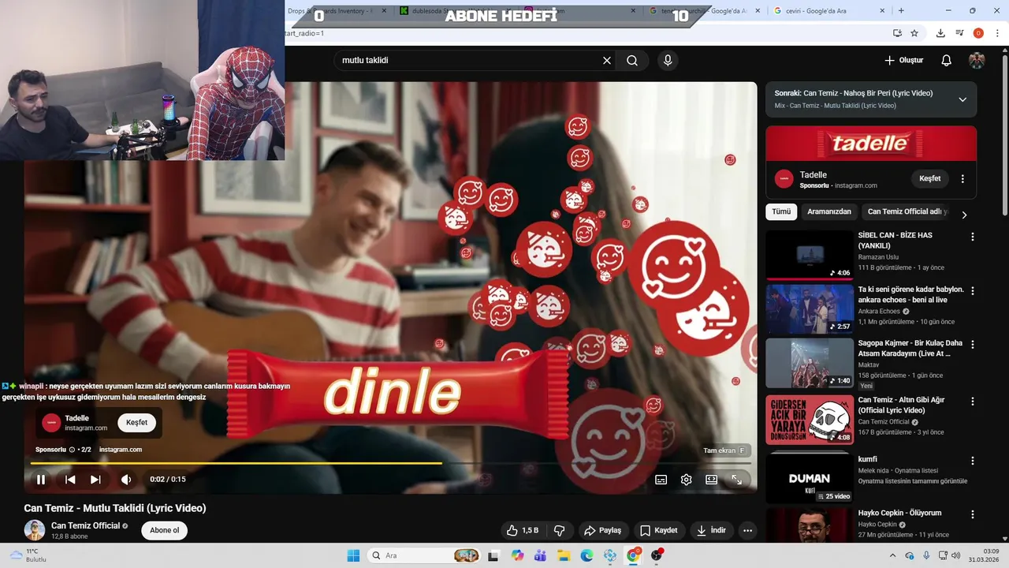The image size is (1009, 568).
Task: Toggle theater mode in the player
Action: tap(711, 480)
